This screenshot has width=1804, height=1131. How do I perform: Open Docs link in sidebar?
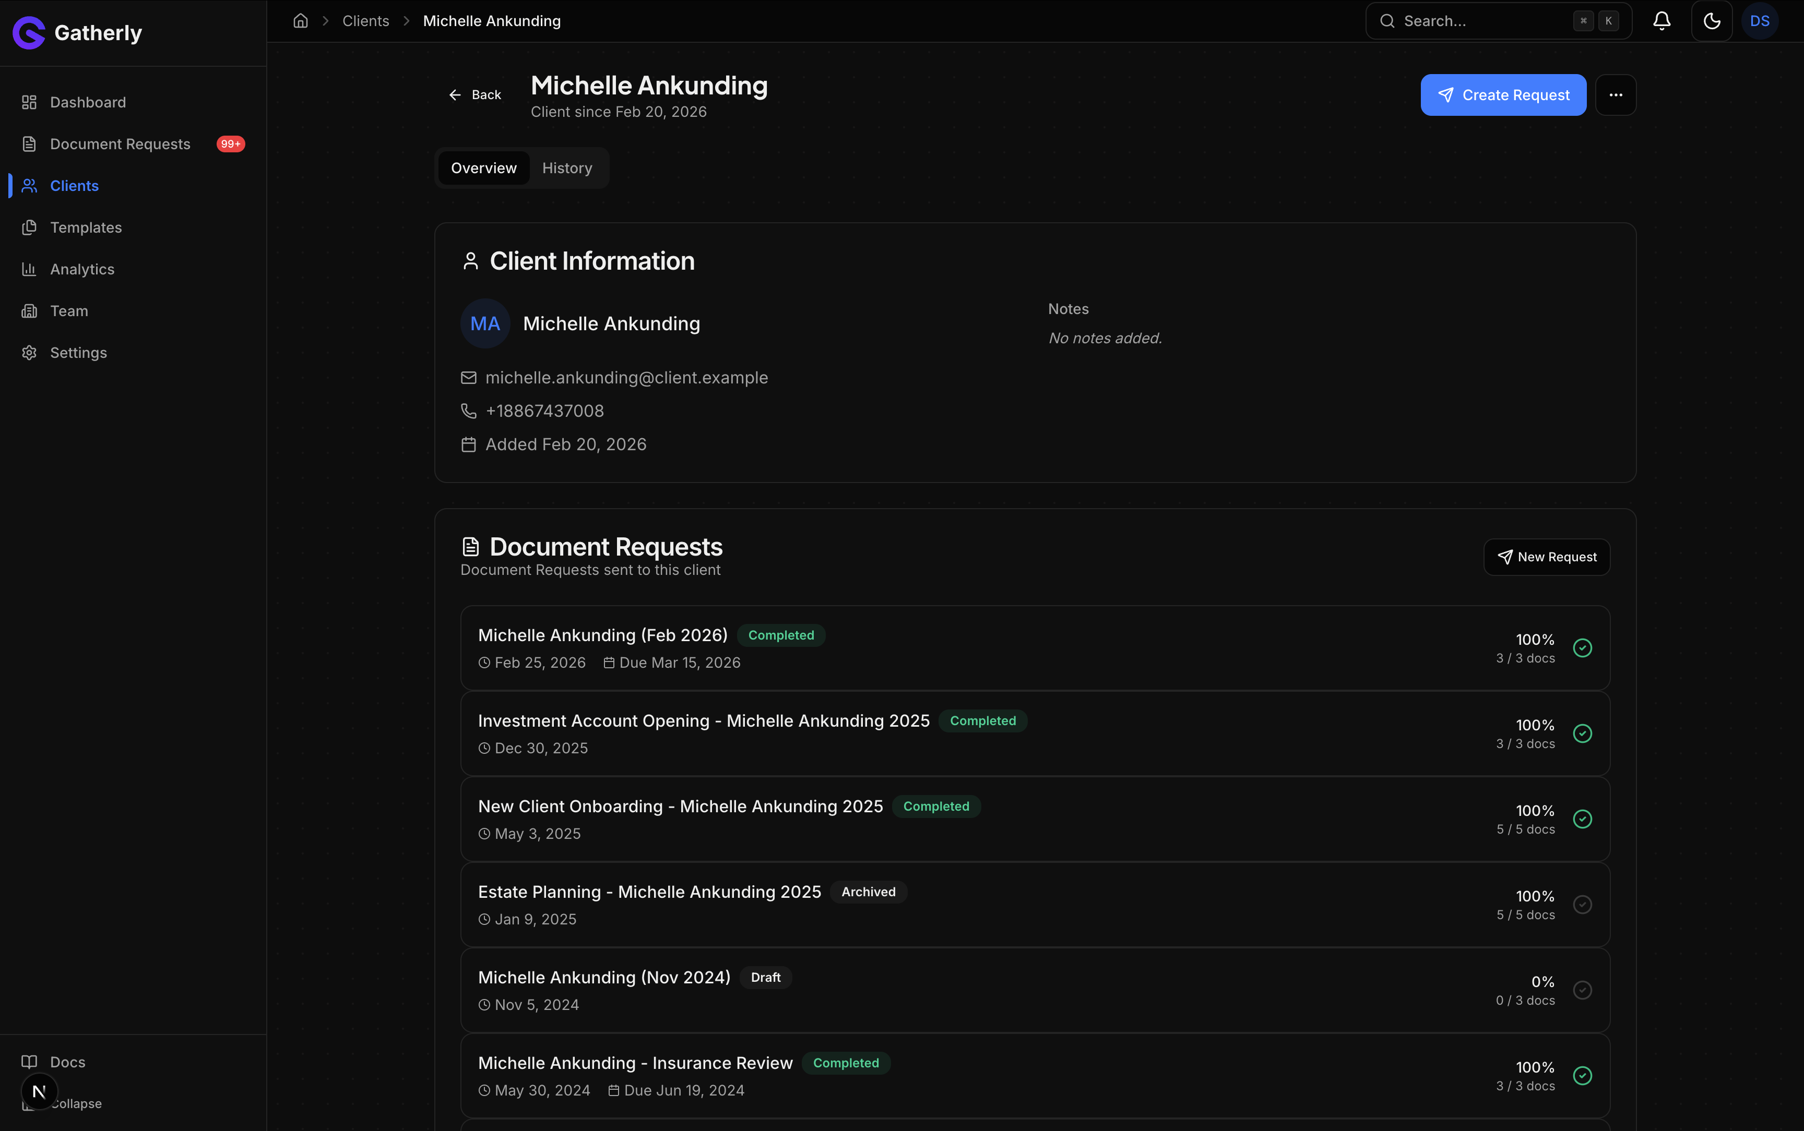67,1062
